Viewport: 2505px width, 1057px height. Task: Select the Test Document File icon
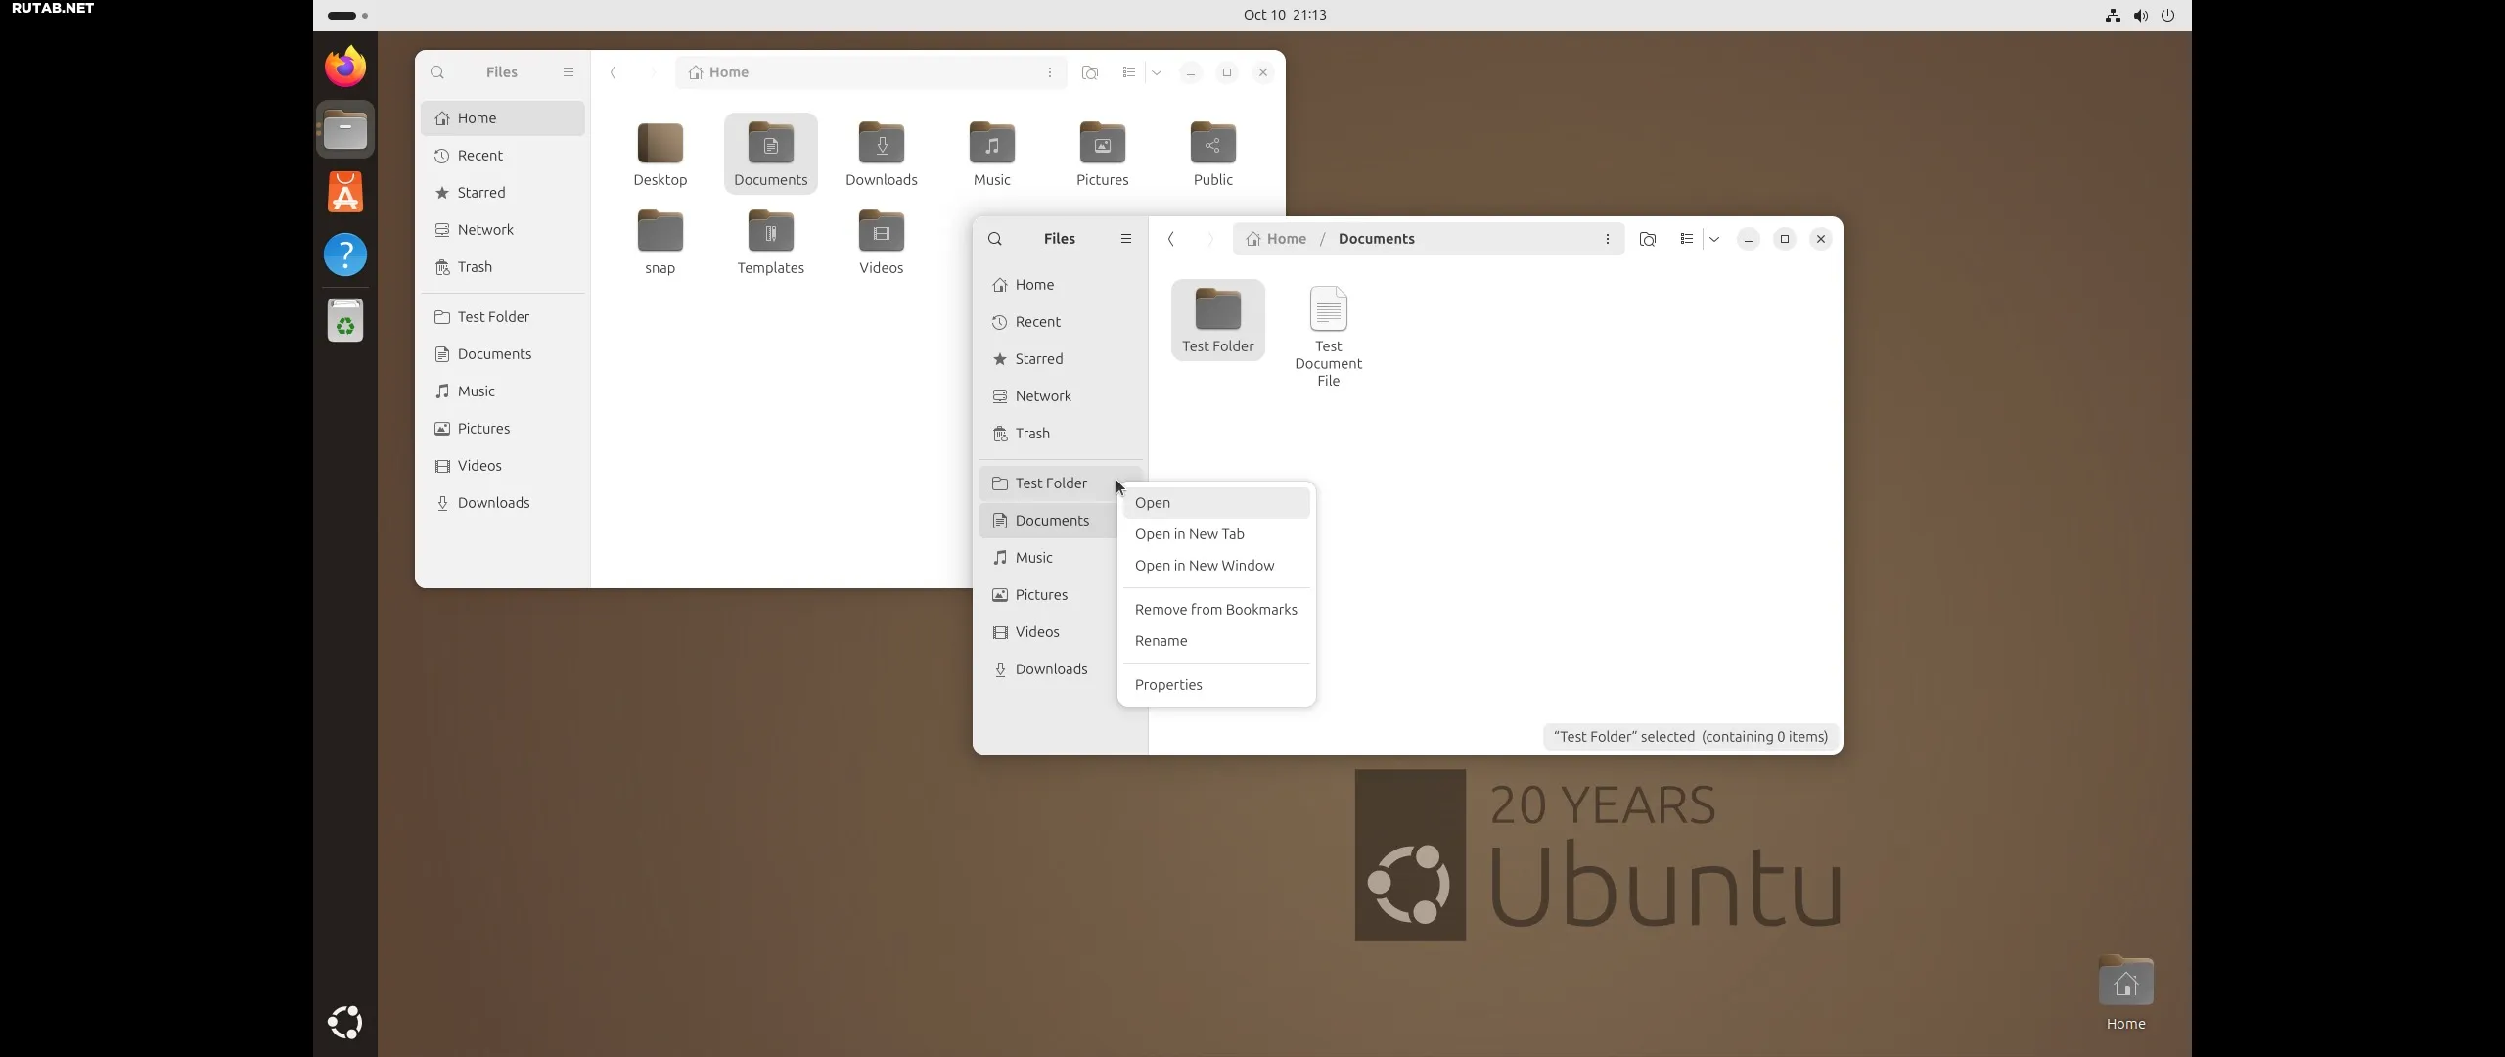1329,335
